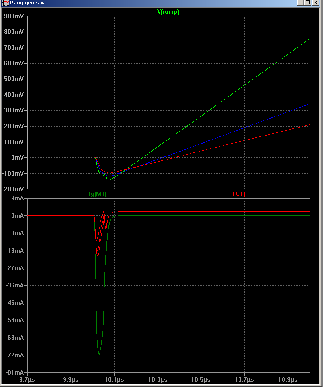This screenshot has height=387, width=323.
Task: Click the 600mV axis label
Action: [x=14, y=63]
